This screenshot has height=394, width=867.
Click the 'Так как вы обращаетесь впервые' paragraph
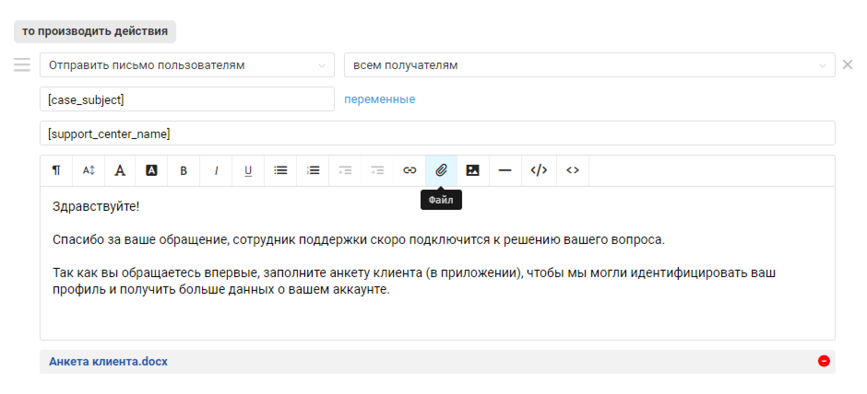click(x=414, y=281)
